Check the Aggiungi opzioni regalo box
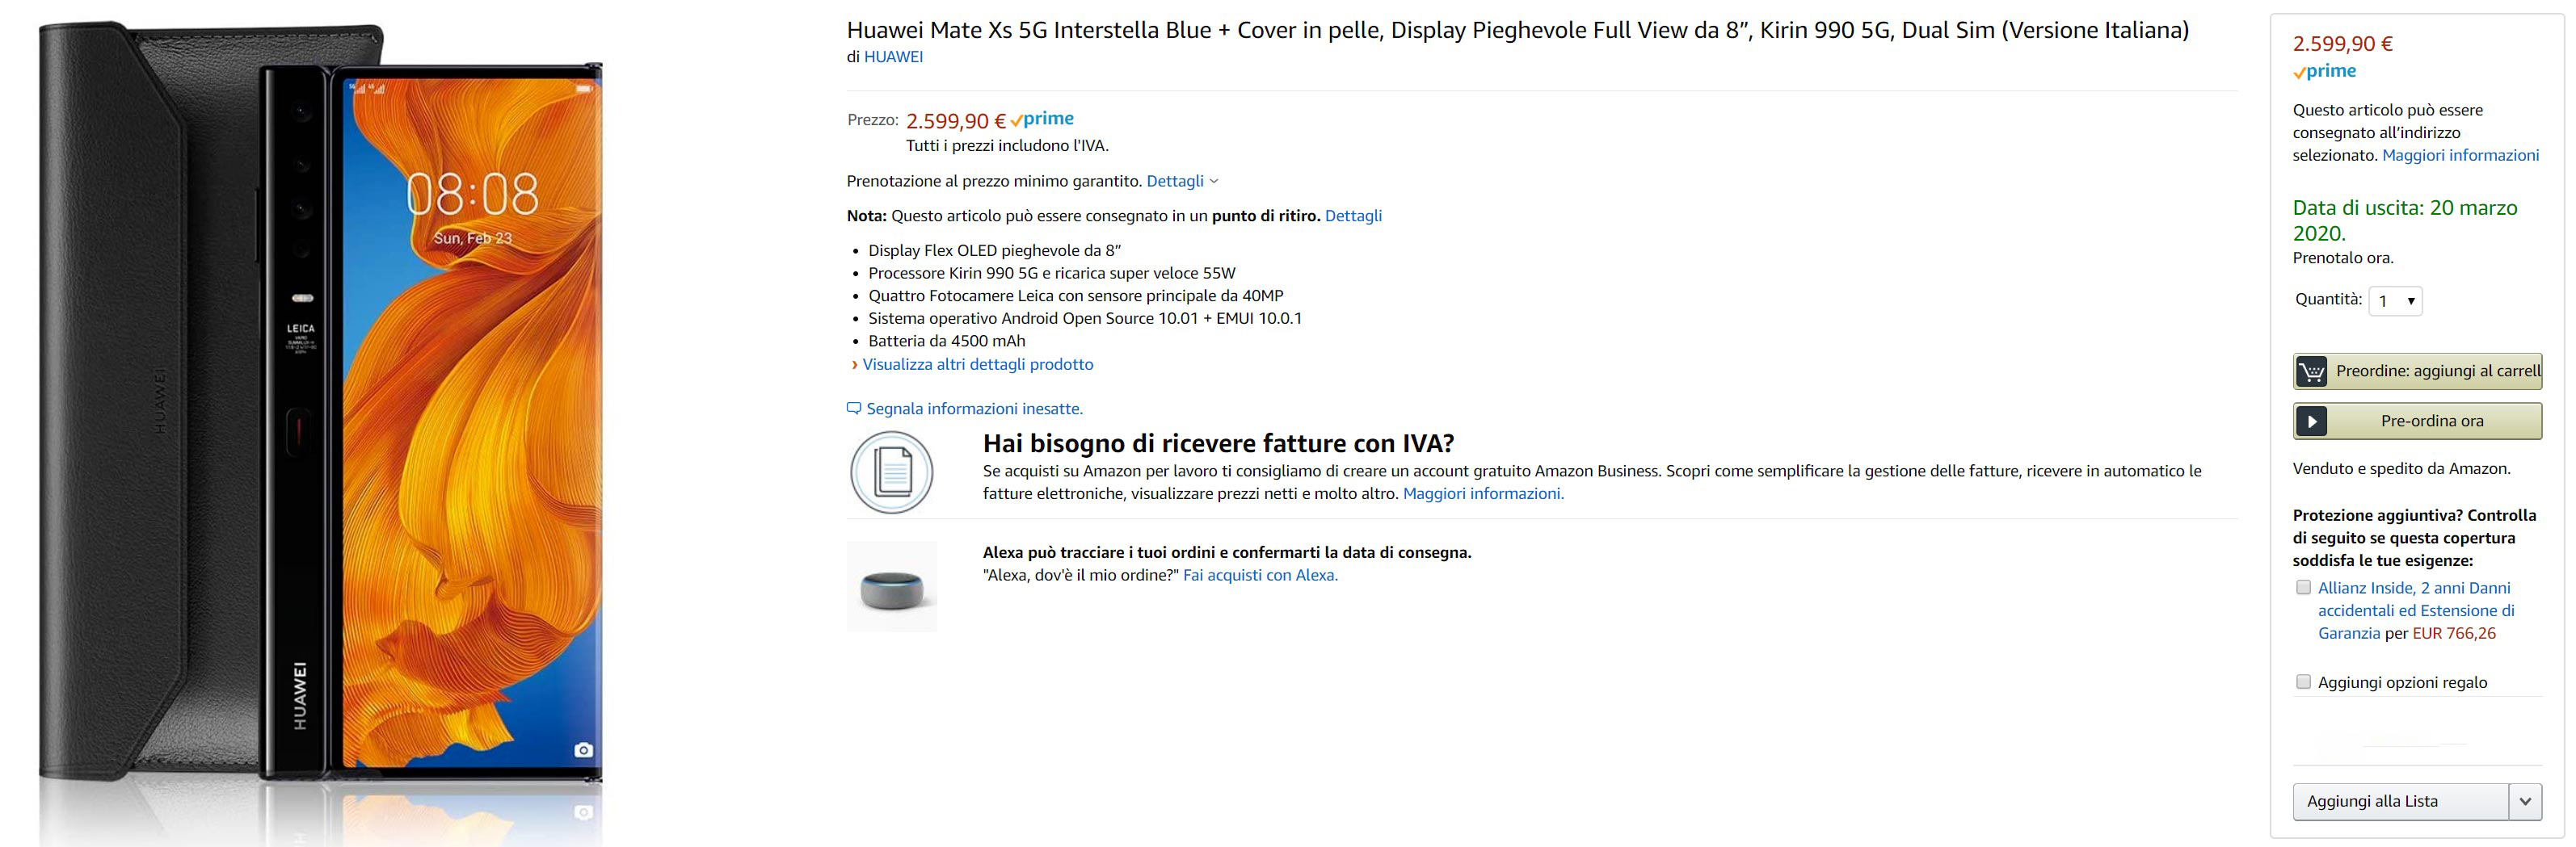The image size is (2576, 847). pos(2304,682)
